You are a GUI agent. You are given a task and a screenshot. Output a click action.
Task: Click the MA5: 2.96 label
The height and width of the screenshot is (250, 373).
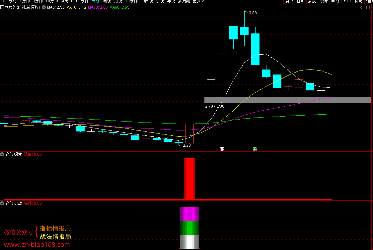[x=56, y=7]
